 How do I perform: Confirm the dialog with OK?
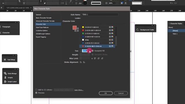(x=106, y=93)
